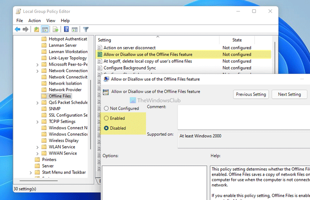Open the Action menu

(x=35, y=20)
